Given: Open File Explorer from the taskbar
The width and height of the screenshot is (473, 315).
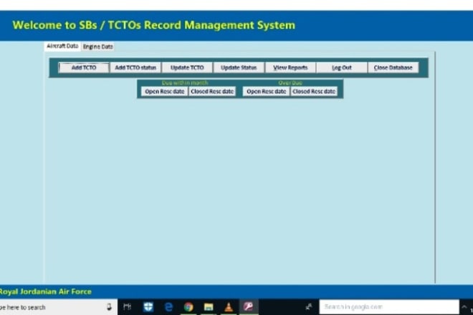Looking at the screenshot, I should point(209,307).
